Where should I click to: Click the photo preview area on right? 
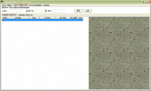coord(119,53)
